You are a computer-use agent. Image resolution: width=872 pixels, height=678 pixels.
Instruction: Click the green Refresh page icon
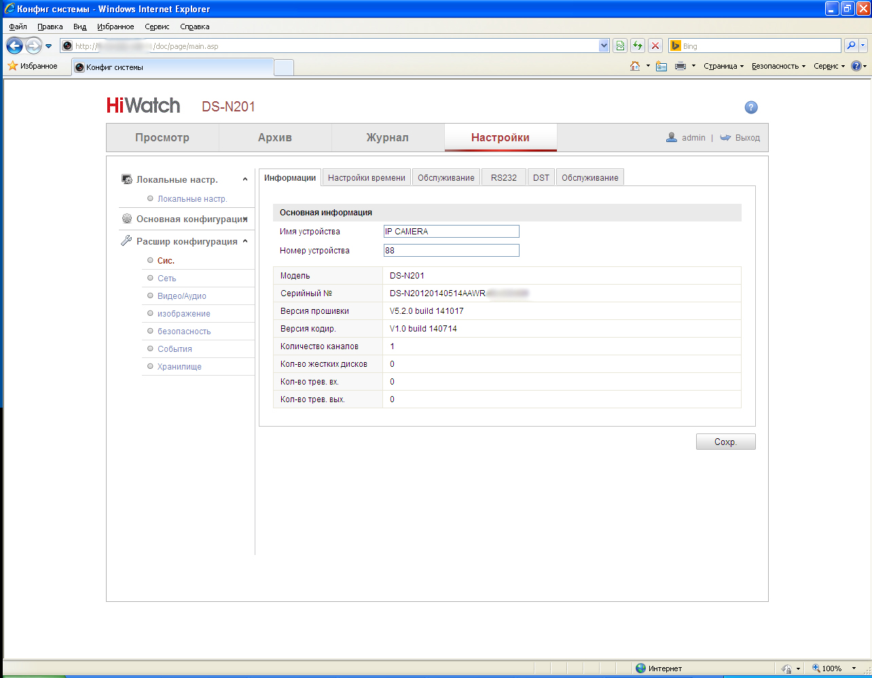(x=638, y=46)
